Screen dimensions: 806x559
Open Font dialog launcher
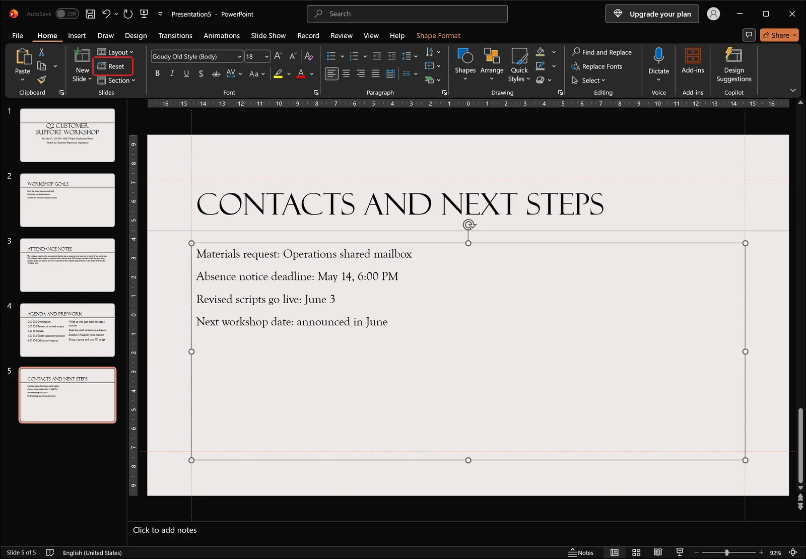click(316, 93)
